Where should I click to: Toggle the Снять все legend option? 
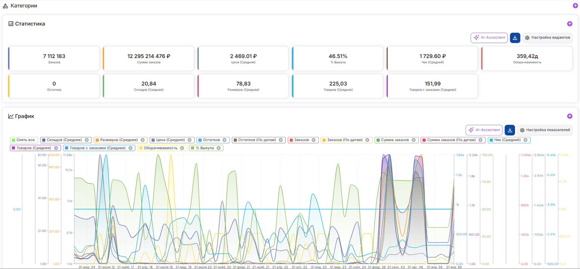24,140
